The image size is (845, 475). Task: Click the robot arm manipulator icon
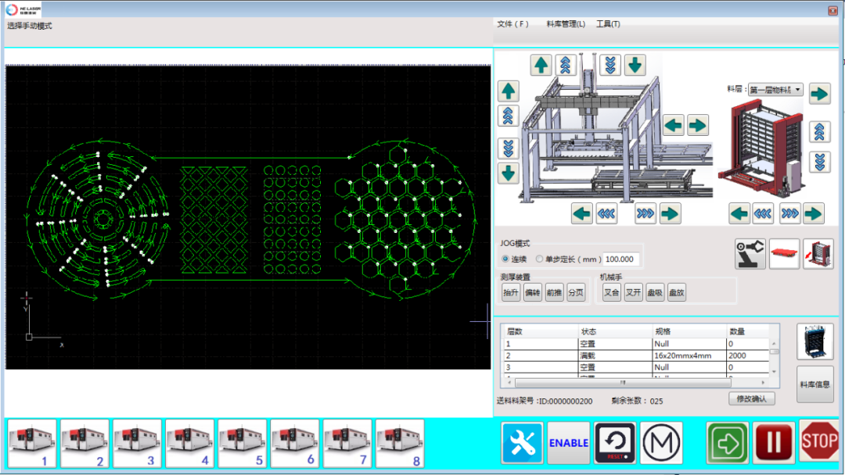pos(750,255)
